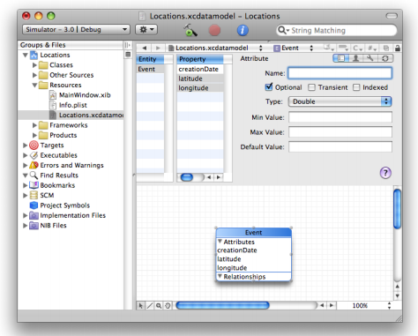Enable the Indexed checkbox
This screenshot has height=336, width=418.
point(356,87)
